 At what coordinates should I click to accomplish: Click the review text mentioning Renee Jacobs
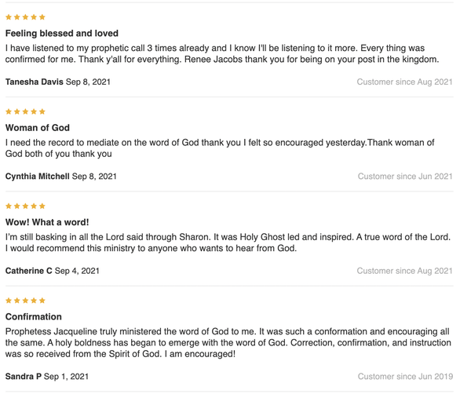(x=222, y=53)
